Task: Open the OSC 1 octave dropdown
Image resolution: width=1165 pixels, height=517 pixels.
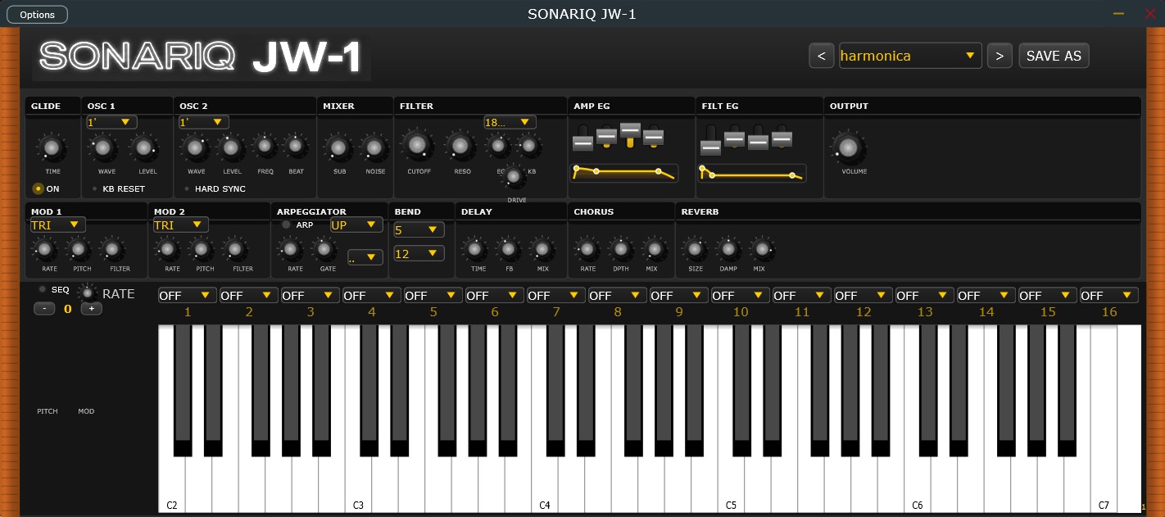Action: [x=111, y=122]
